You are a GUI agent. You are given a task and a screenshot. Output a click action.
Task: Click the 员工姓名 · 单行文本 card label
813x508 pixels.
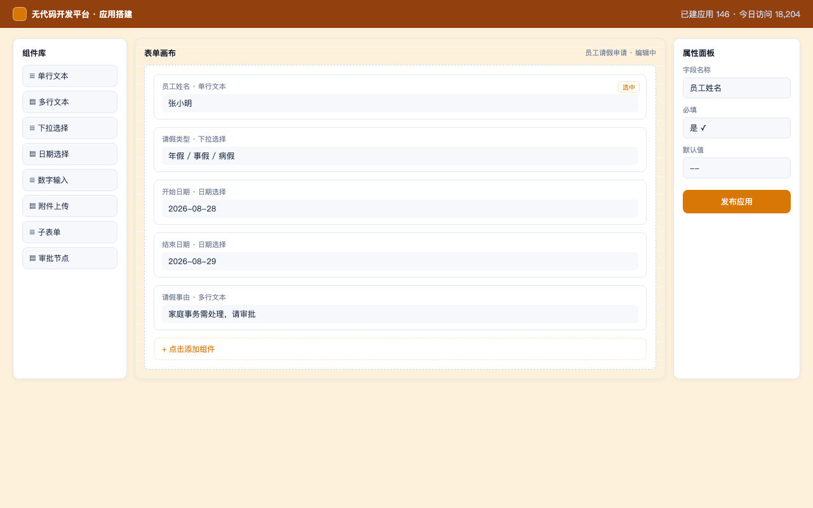[x=194, y=86]
